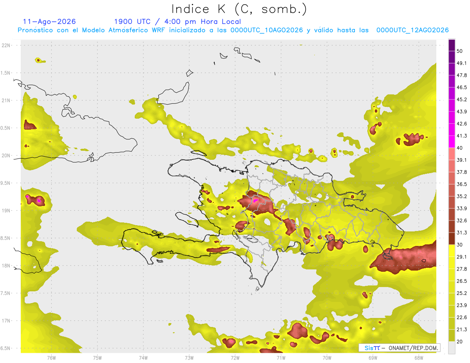
Task: Click the dark brown colorbar segment between 30 and 31.3
Action: [452, 239]
